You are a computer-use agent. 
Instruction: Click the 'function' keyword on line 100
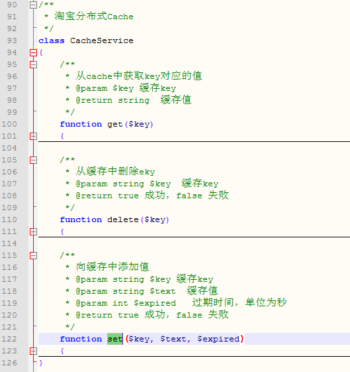(81, 124)
